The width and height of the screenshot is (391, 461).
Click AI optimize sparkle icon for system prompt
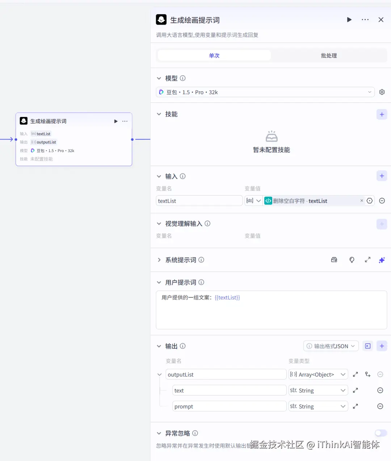coord(382,260)
